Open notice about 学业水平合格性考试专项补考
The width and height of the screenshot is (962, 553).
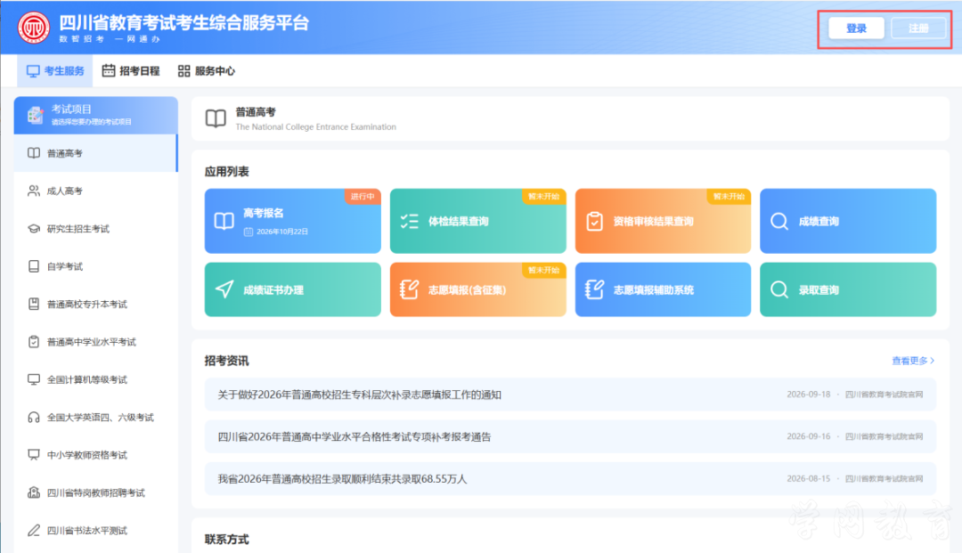coord(571,436)
